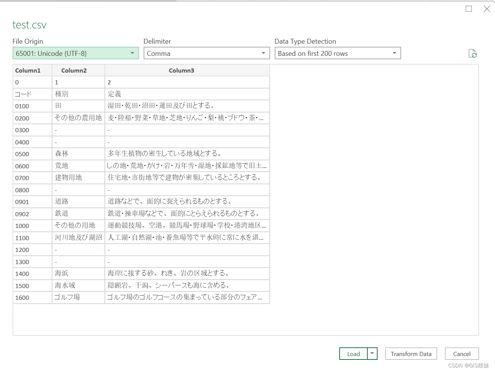Click the cell with code 0901
495x372 pixels.
(x=32, y=202)
